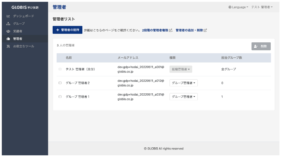Open the ダッシュボード menu item

24,16
